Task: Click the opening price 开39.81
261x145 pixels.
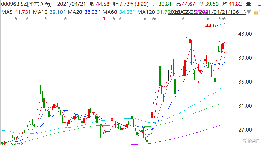Action: [162, 4]
